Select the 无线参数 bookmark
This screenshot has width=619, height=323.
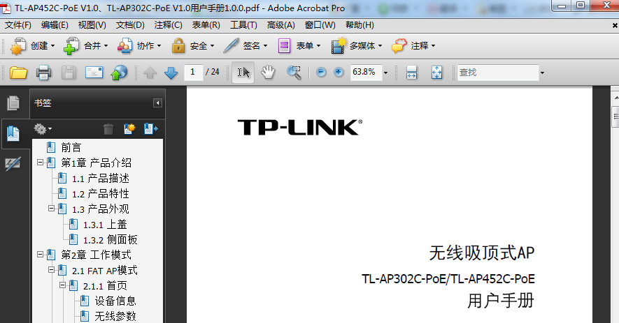tap(115, 316)
